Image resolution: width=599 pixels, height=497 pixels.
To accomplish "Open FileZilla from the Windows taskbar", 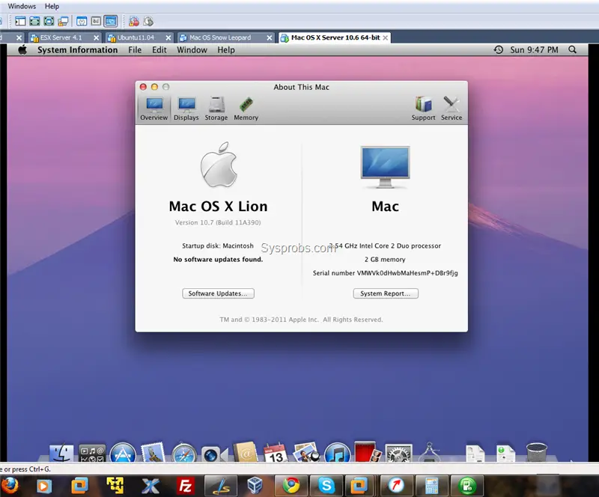I will coord(185,486).
